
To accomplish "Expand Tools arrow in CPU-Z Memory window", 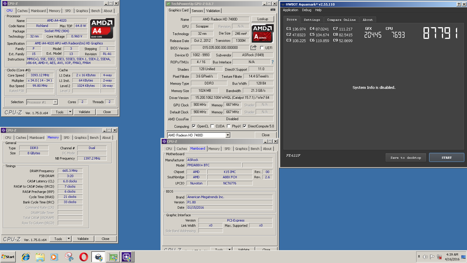I will click(69, 239).
